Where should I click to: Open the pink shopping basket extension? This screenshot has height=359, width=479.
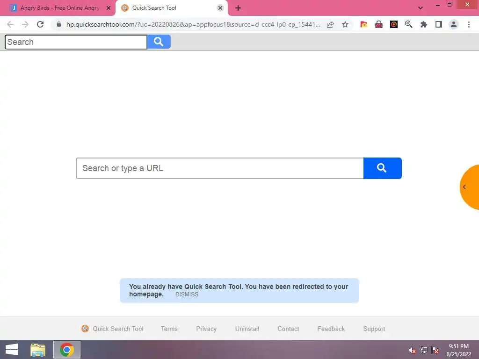point(379,24)
